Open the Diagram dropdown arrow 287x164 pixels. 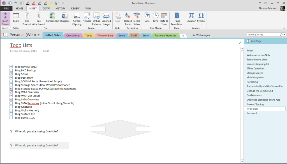(65, 24)
